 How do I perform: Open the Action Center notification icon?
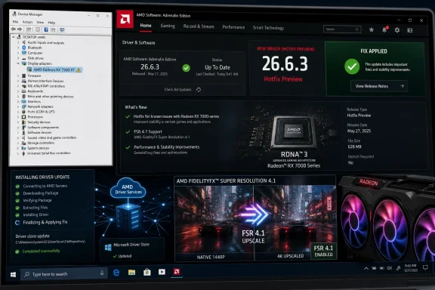(425, 267)
